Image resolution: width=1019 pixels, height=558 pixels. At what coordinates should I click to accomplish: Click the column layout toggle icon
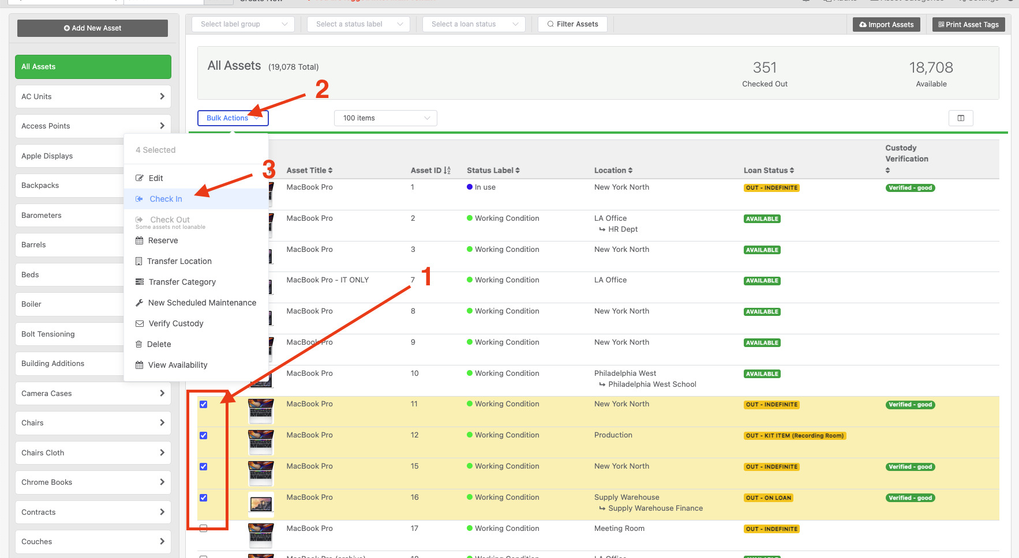[961, 118]
